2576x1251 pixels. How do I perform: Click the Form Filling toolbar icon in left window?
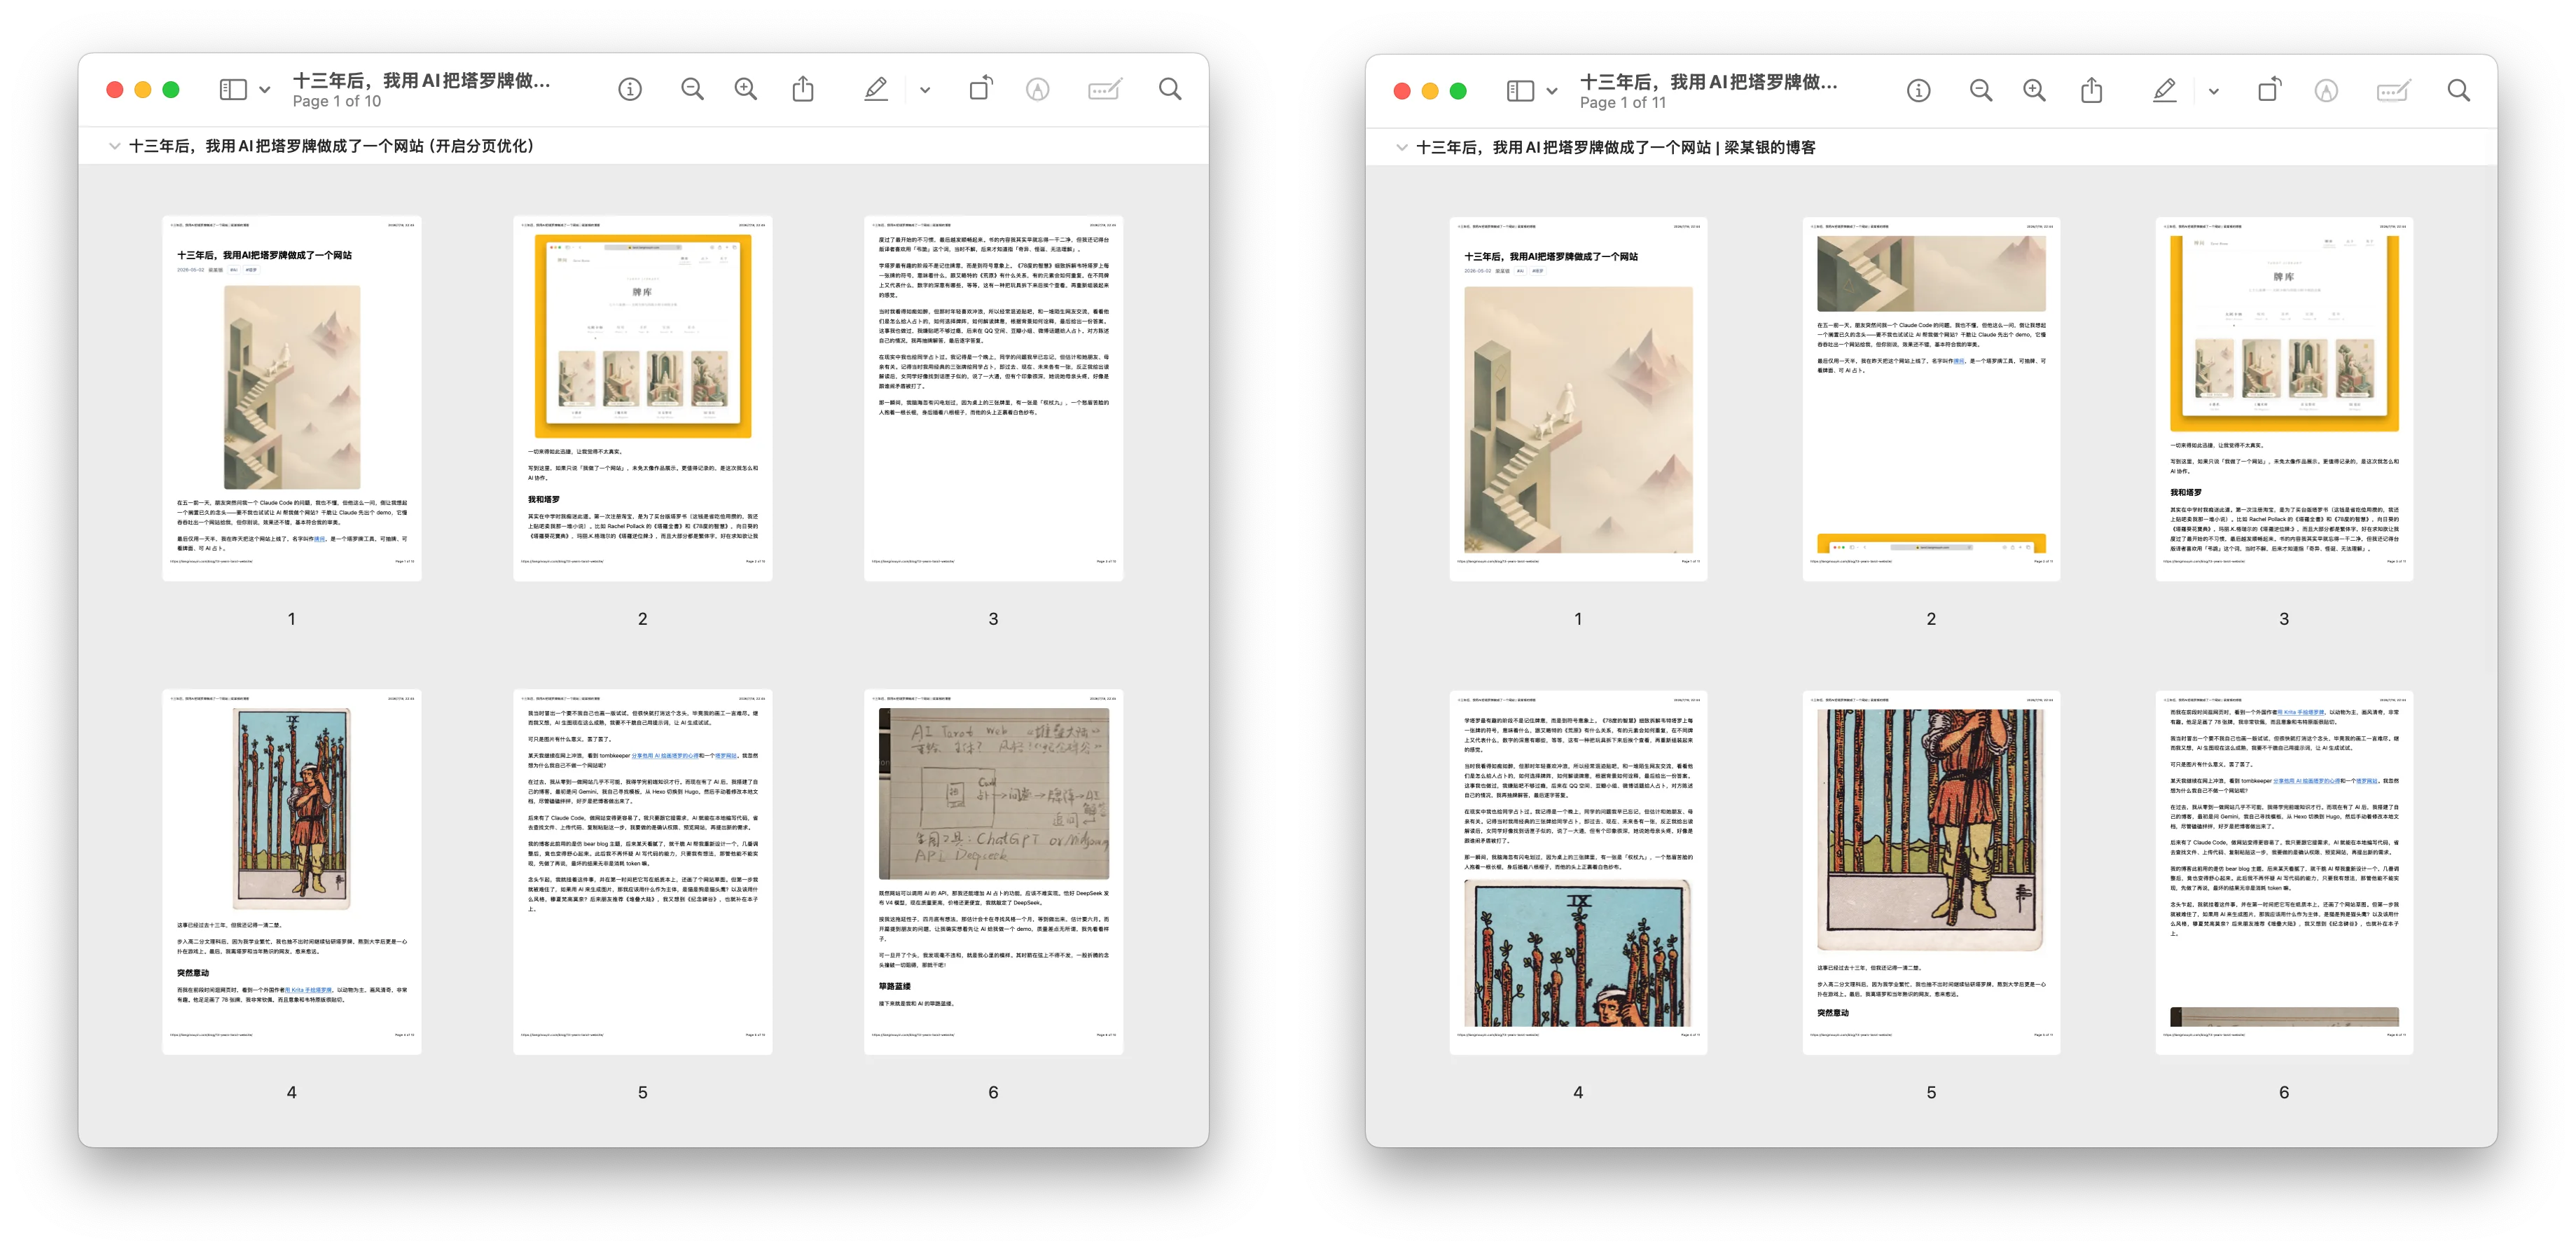click(1104, 90)
